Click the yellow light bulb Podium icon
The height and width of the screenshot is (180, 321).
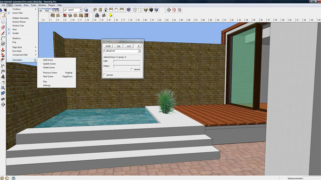point(110,16)
